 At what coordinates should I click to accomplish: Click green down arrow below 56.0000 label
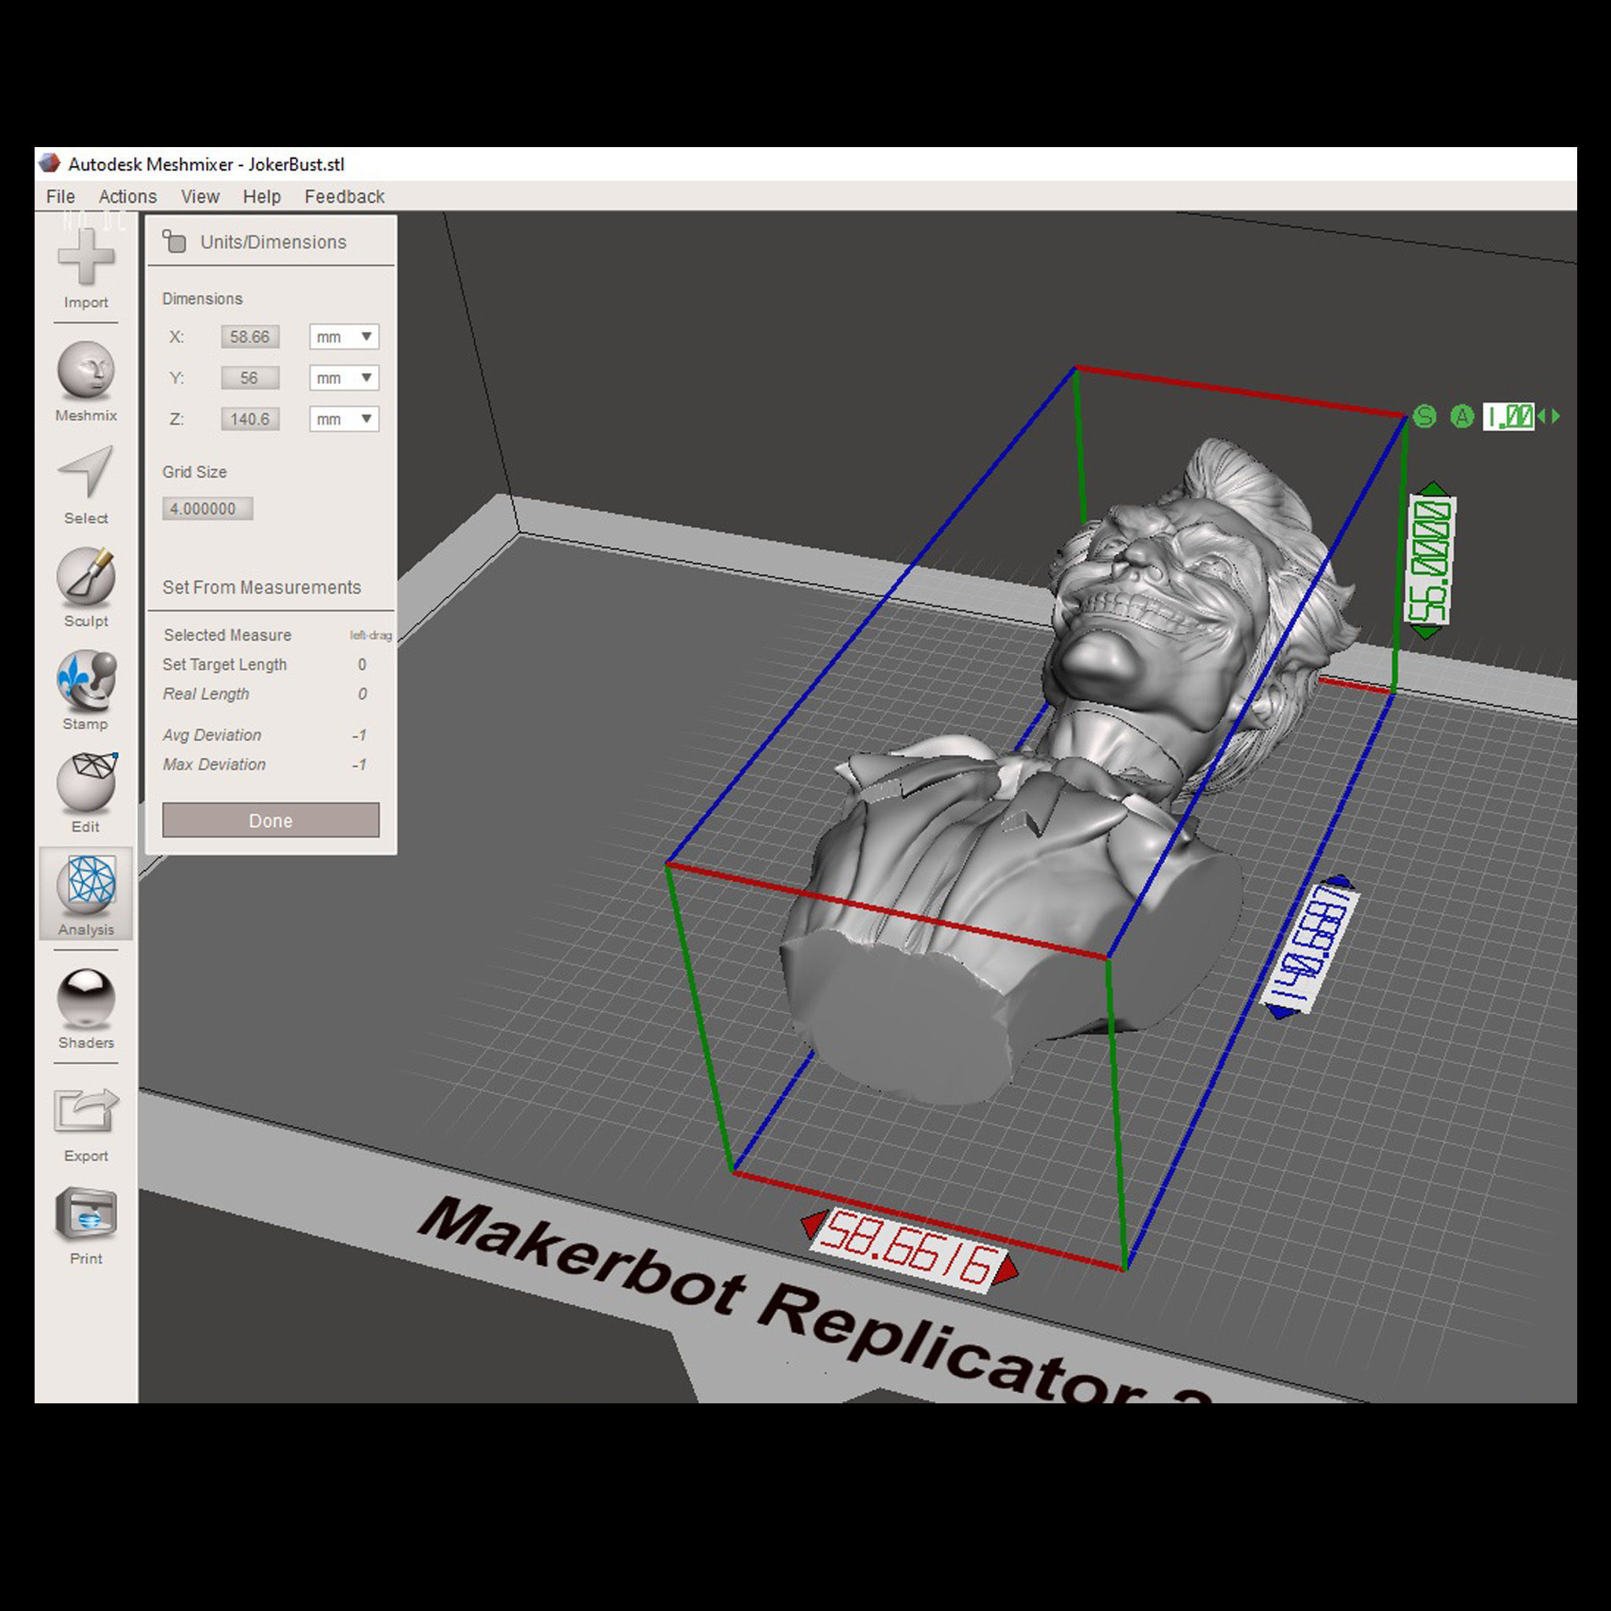[1427, 634]
